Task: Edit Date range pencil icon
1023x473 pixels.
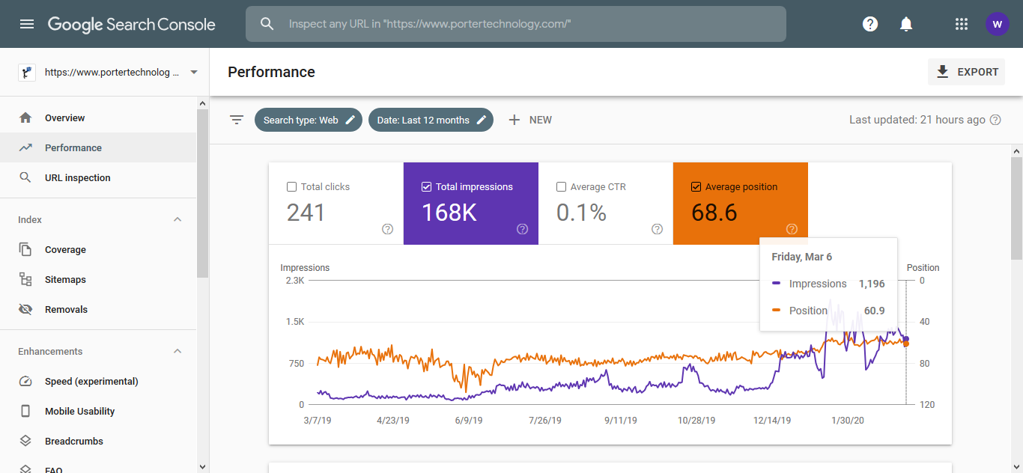Action: (x=482, y=120)
